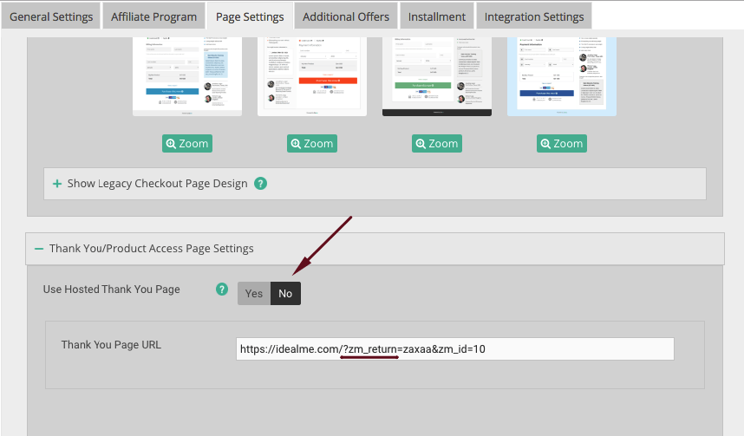Click the help icon beside Legacy Checkout Page Design

coord(260,184)
